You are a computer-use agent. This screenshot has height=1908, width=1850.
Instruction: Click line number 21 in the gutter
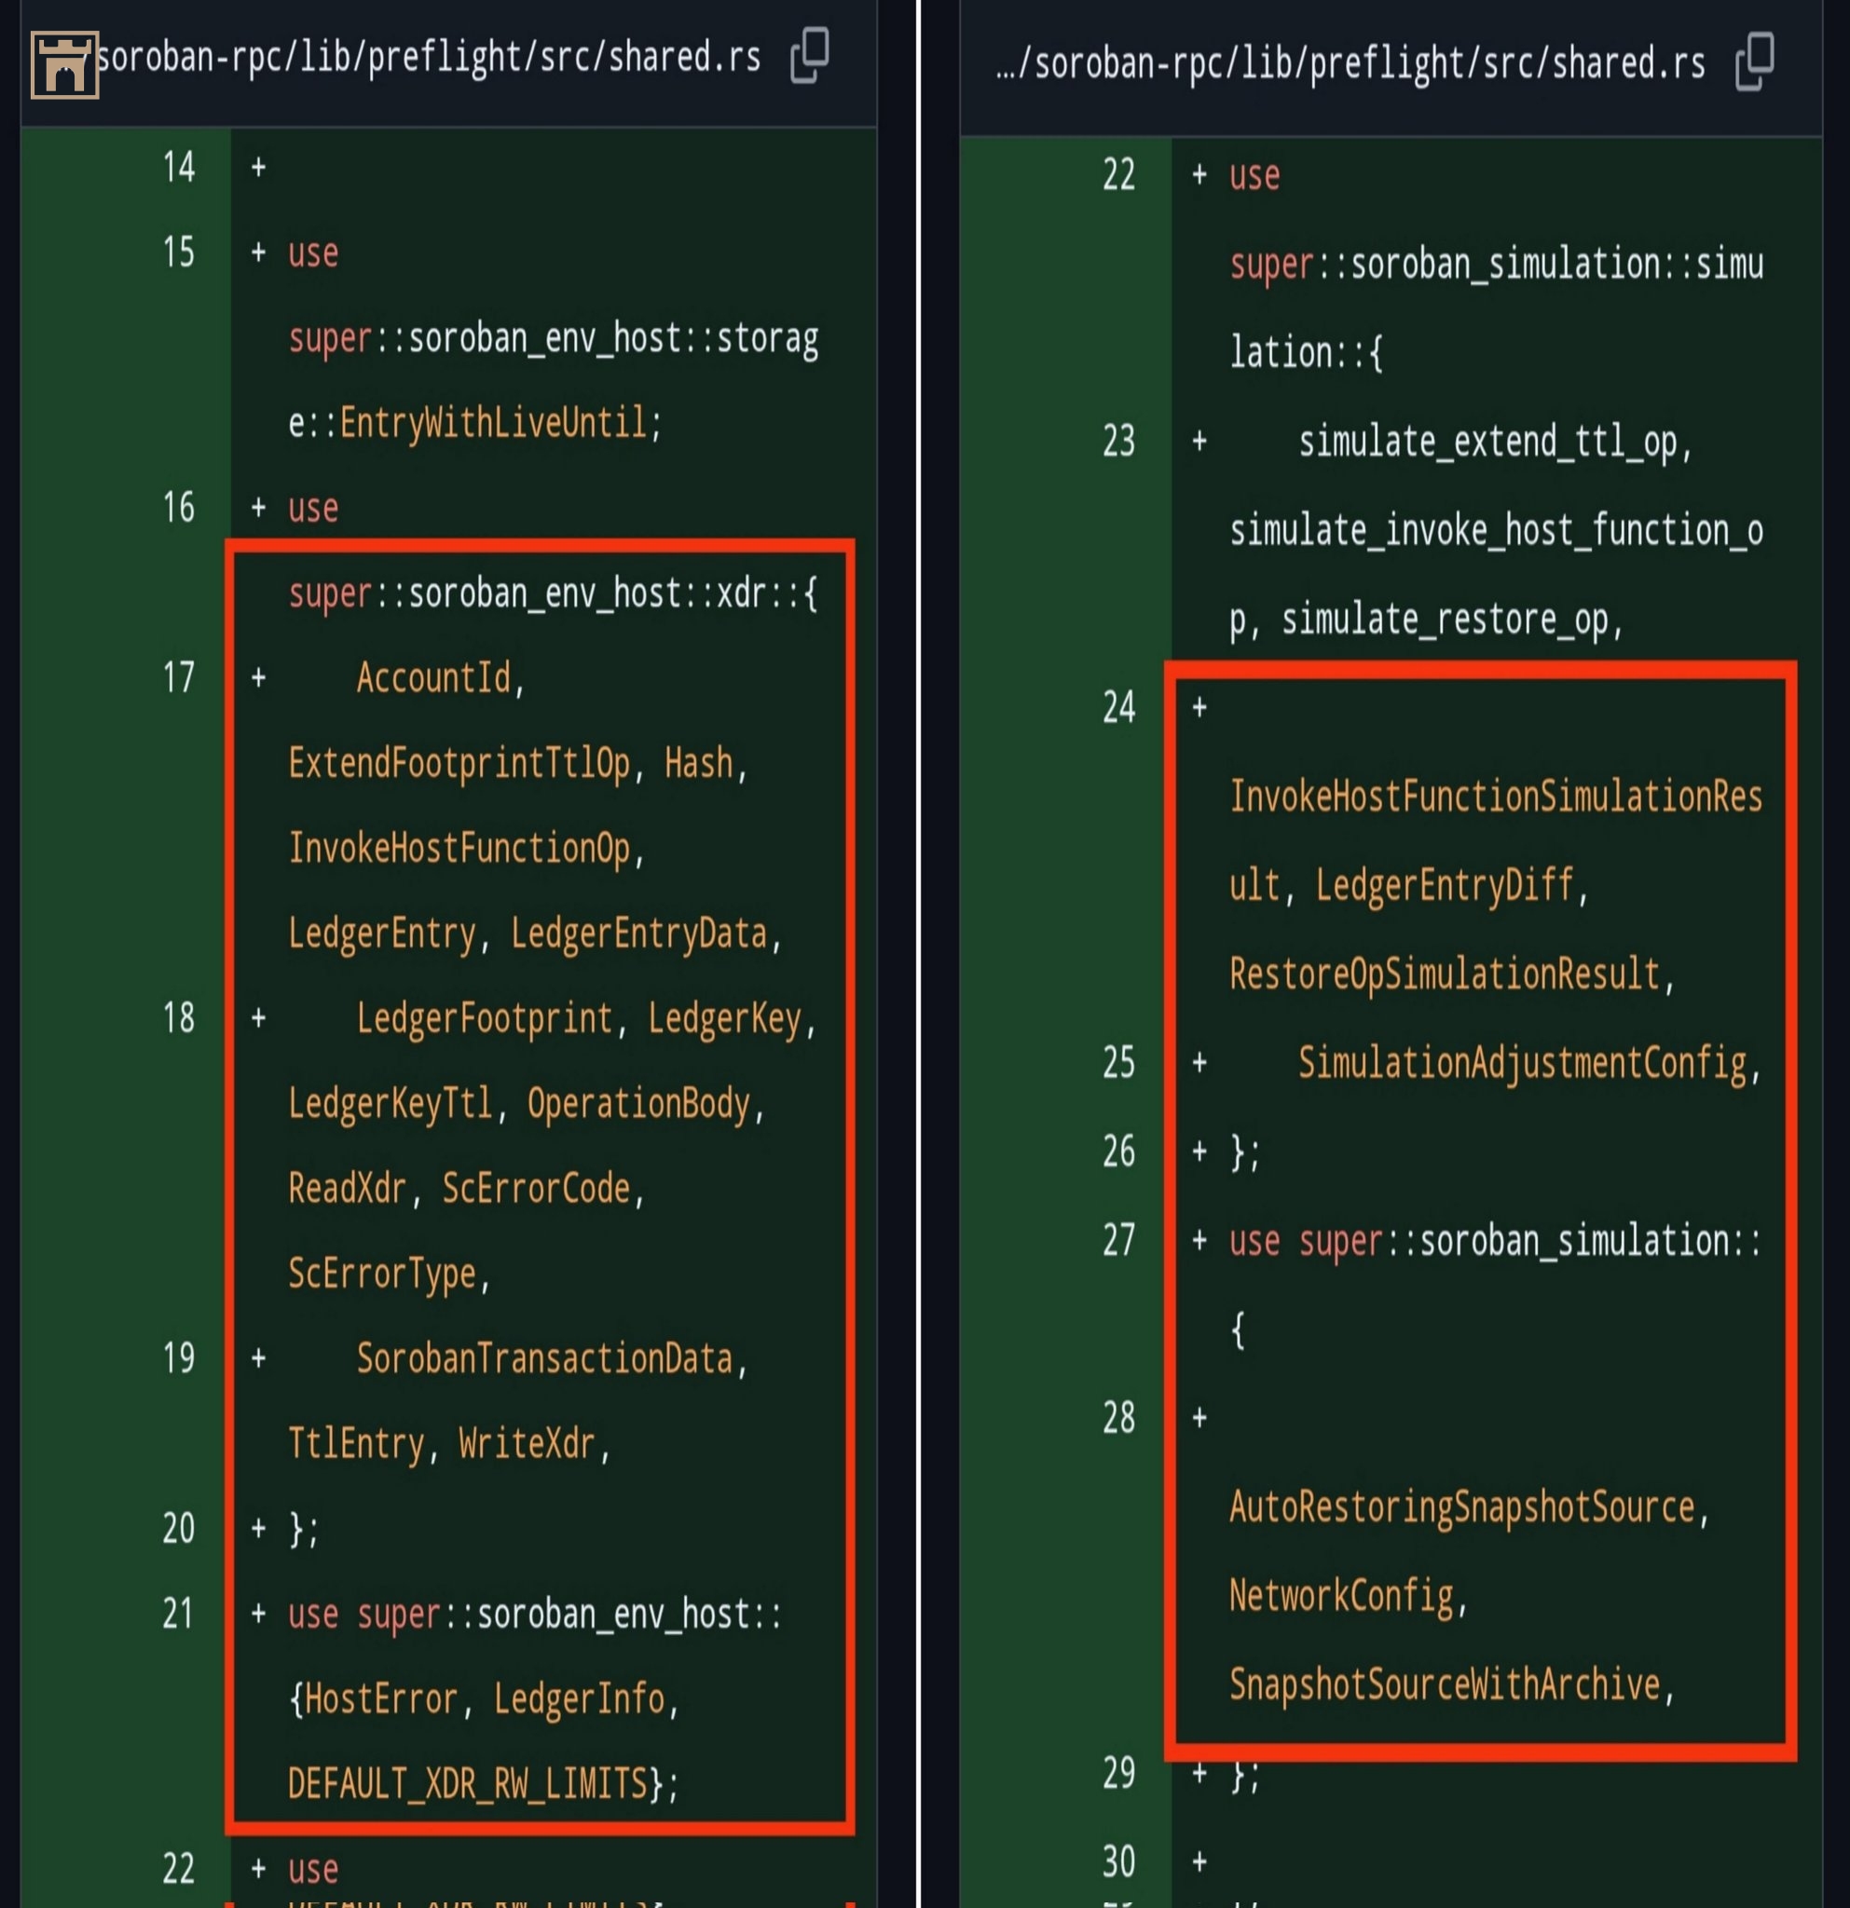[x=178, y=1614]
